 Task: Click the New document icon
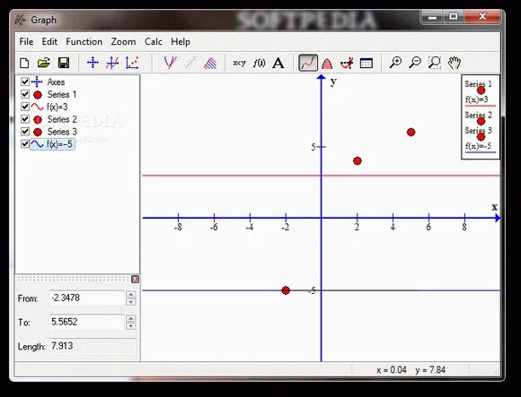click(24, 63)
